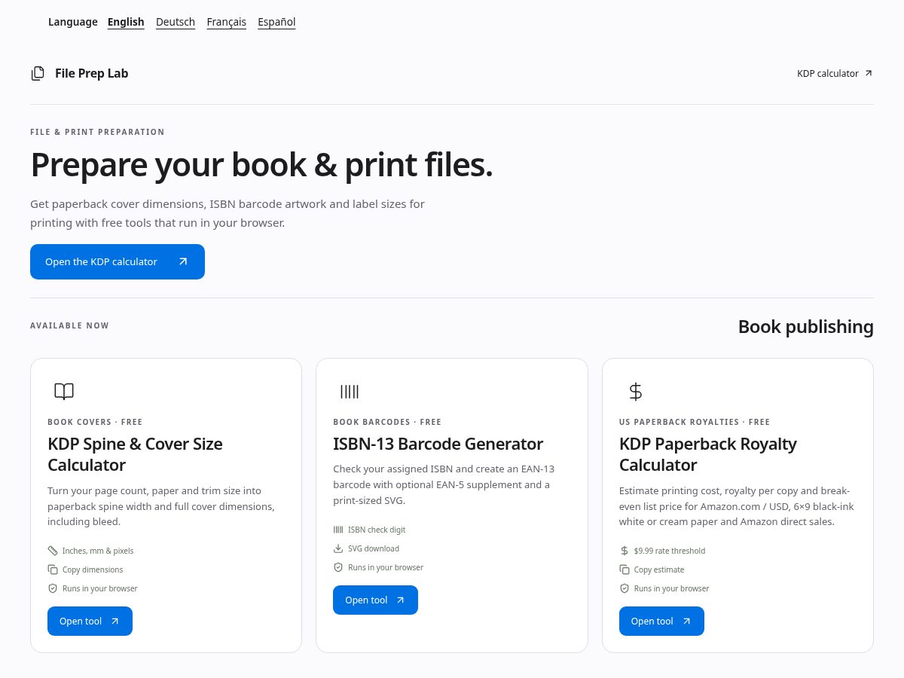The width and height of the screenshot is (904, 678).
Task: Click the AVAILABLE NOW label
Action: point(69,325)
